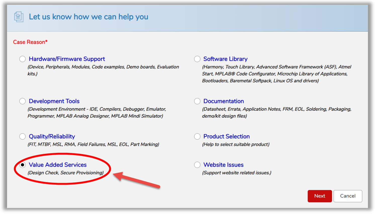This screenshot has height=214, width=375.
Task: Click the Development Tools label text
Action: click(x=54, y=101)
